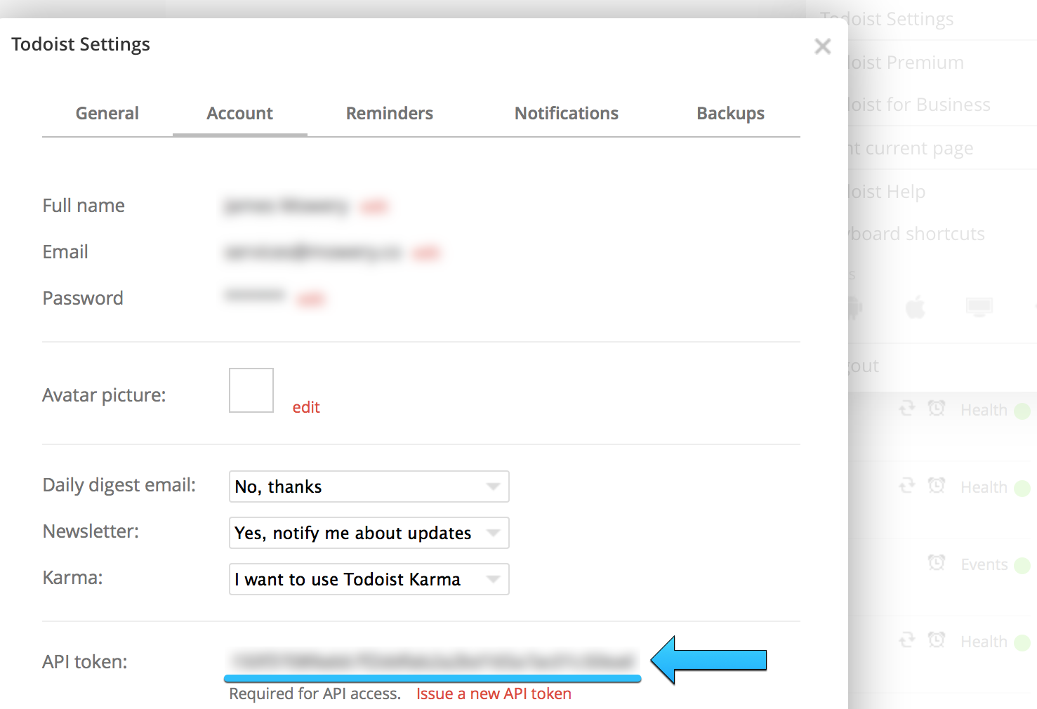
Task: Close the Todoist Settings dialog
Action: click(x=823, y=46)
